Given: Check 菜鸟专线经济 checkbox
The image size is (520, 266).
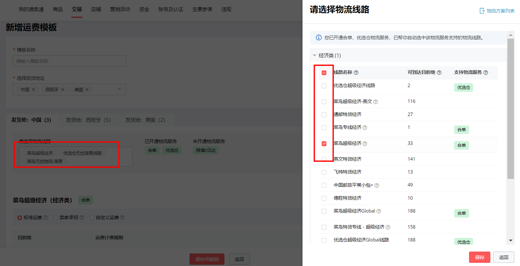Looking at the screenshot, I should pyautogui.click(x=324, y=128).
